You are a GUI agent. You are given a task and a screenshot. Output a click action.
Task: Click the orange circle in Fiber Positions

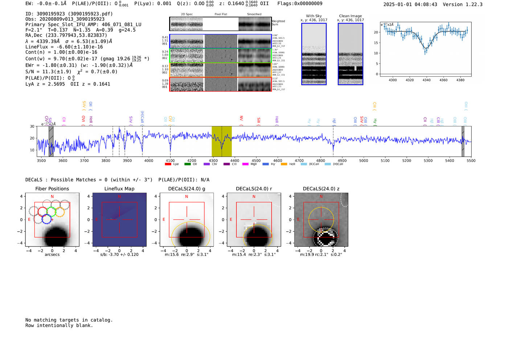coord(60,212)
